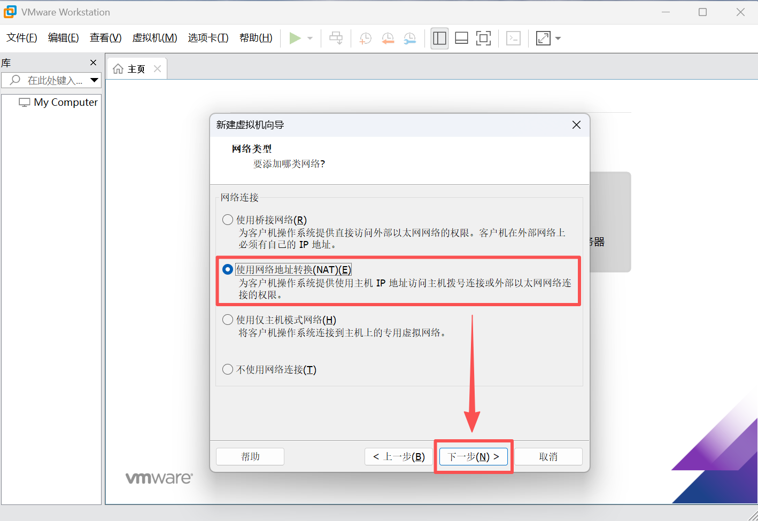Screen dimensions: 758x521
Task: Maximize the VMware Workstation window
Action: 703,12
